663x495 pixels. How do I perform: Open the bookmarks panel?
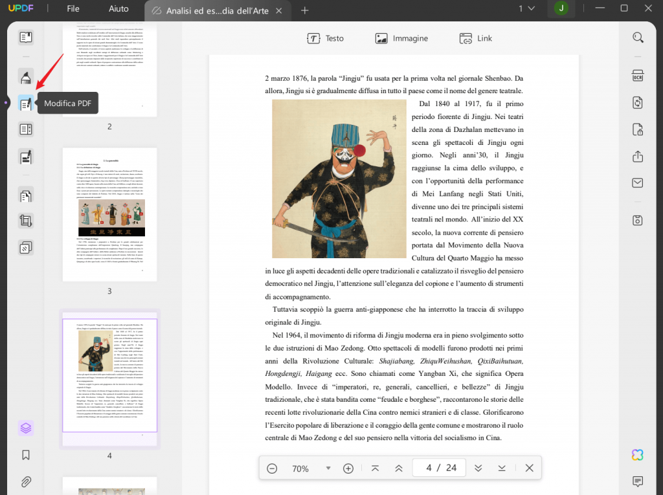tap(25, 455)
